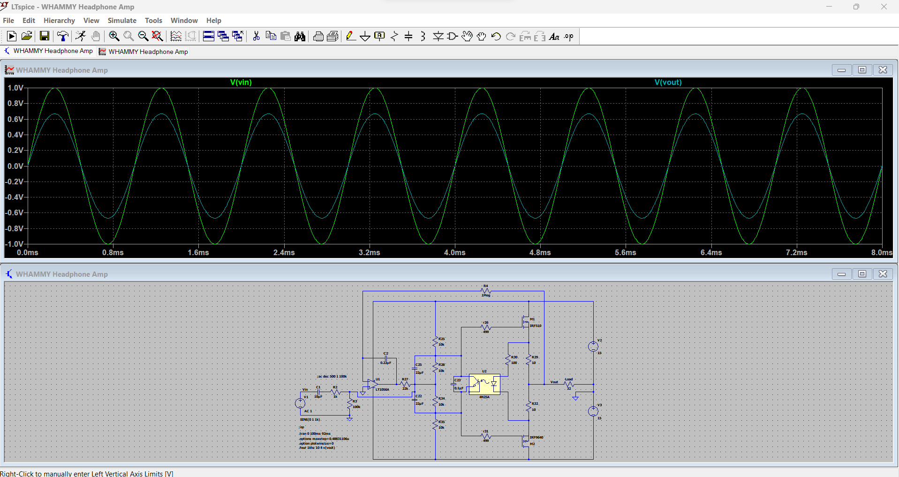Place a ground symbol from the toolbar

click(x=365, y=36)
